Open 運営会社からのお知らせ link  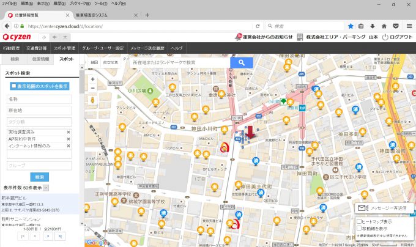267,37
